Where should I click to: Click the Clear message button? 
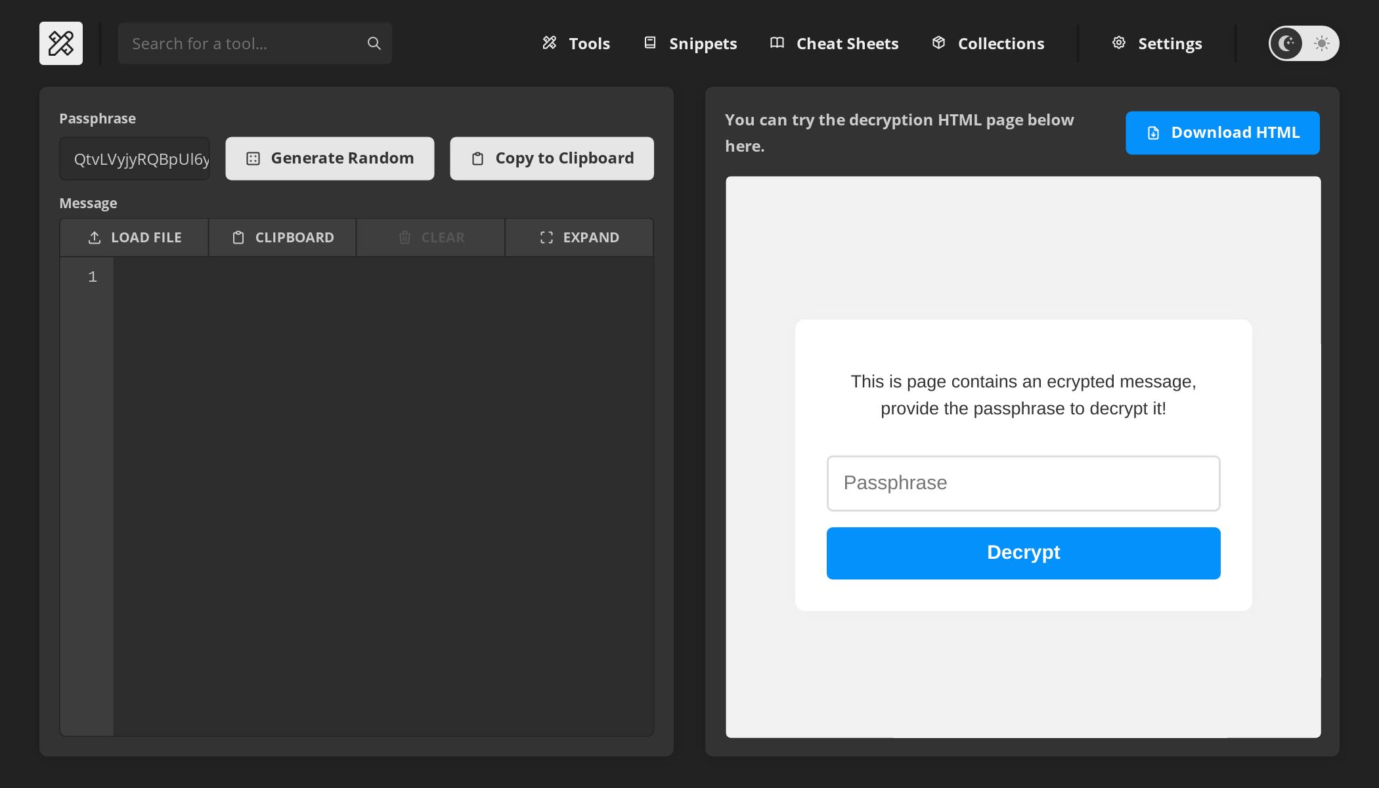(431, 238)
